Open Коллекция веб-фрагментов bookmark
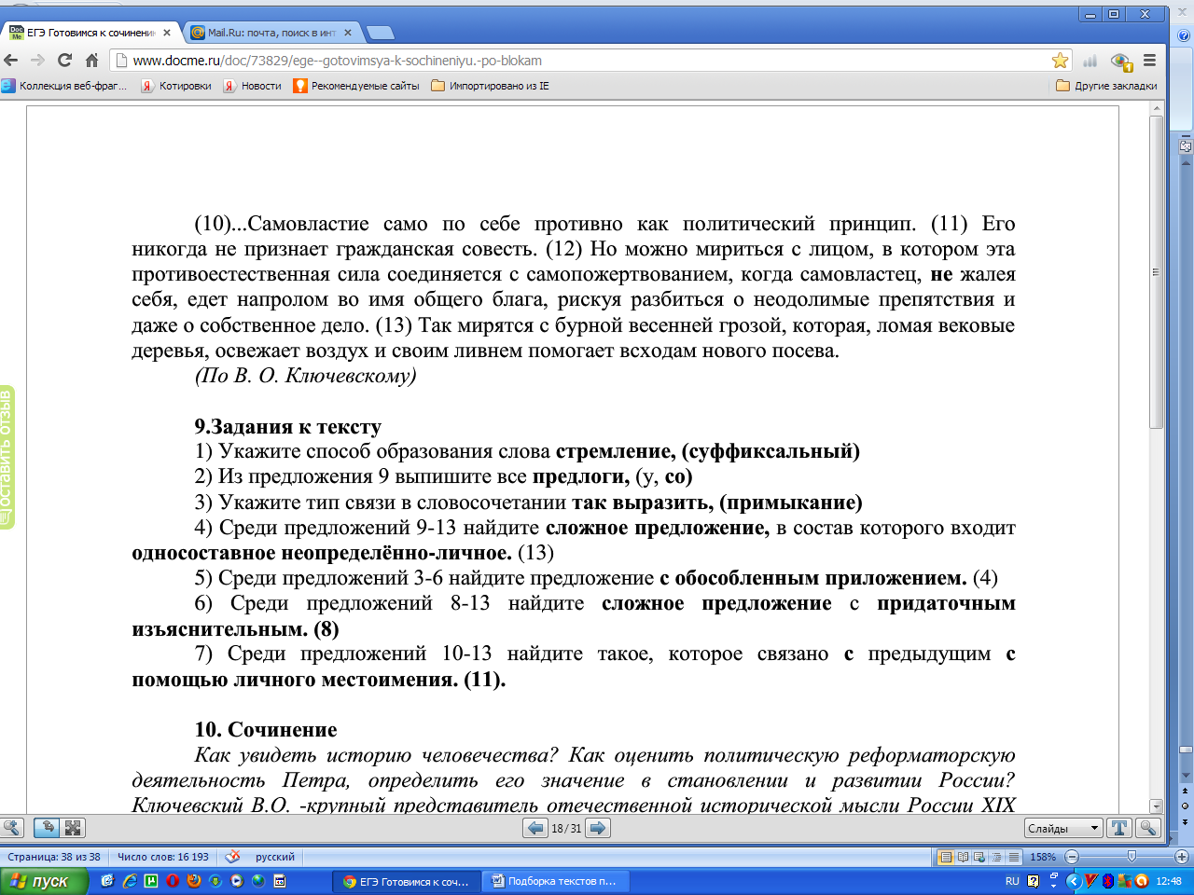 64,86
